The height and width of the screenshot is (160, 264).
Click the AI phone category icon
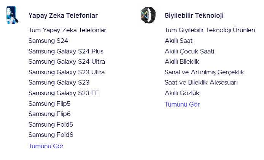11,15
